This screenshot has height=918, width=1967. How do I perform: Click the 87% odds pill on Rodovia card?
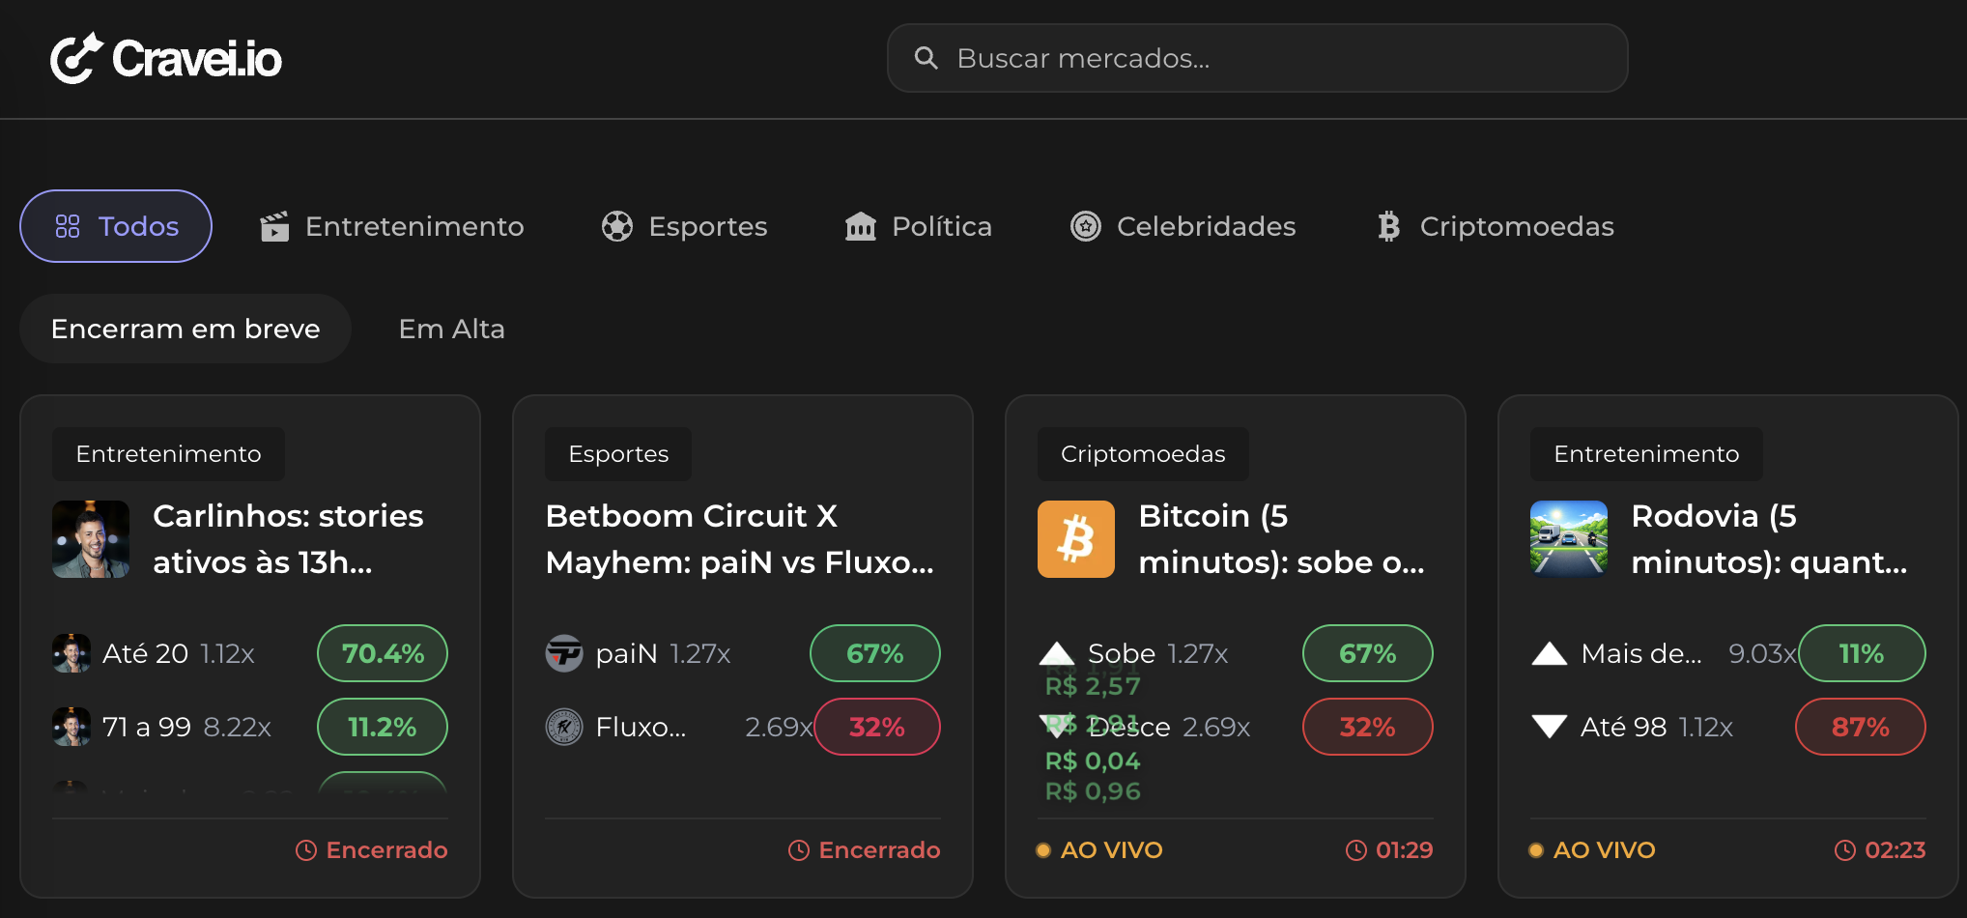[x=1860, y=726]
